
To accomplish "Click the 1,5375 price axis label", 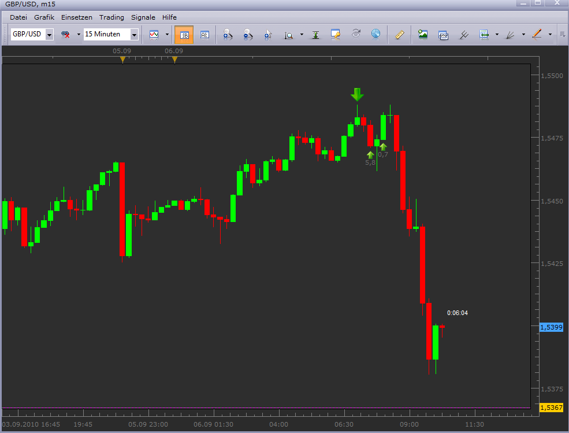I will [x=552, y=389].
